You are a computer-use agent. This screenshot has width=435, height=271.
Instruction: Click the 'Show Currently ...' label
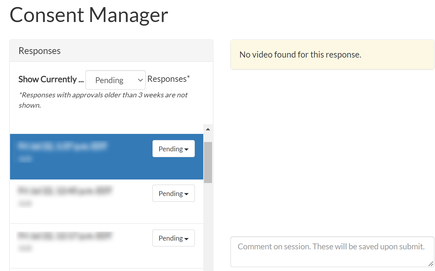pos(51,79)
